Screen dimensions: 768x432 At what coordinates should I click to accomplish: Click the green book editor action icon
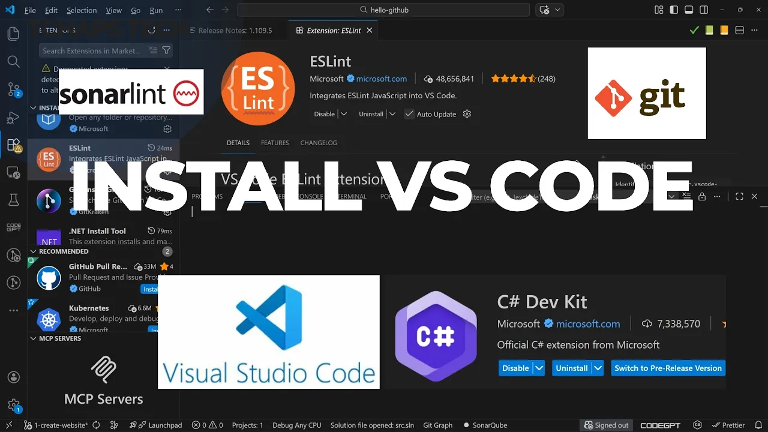click(709, 30)
